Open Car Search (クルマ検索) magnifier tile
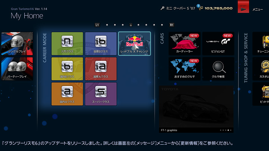The image size is (269, 151). [x=219, y=69]
